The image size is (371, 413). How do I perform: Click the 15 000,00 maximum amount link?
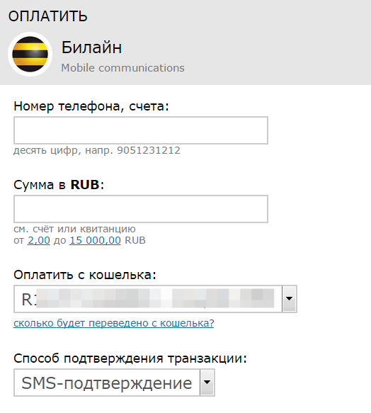95,240
